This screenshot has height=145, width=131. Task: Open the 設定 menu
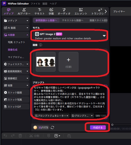coord(45,4)
